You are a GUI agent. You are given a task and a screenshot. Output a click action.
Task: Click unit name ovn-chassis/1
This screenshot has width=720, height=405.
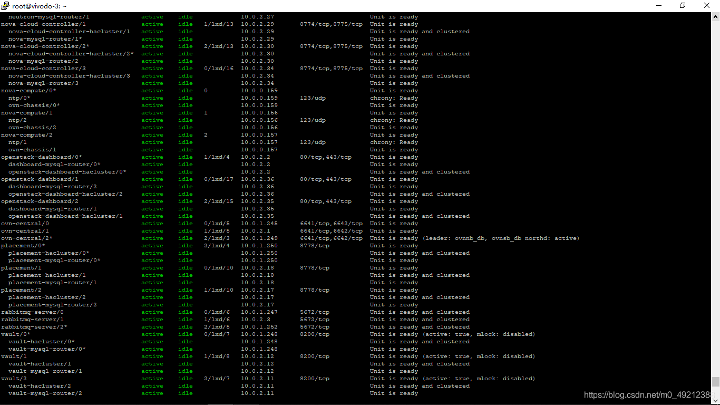click(x=33, y=150)
